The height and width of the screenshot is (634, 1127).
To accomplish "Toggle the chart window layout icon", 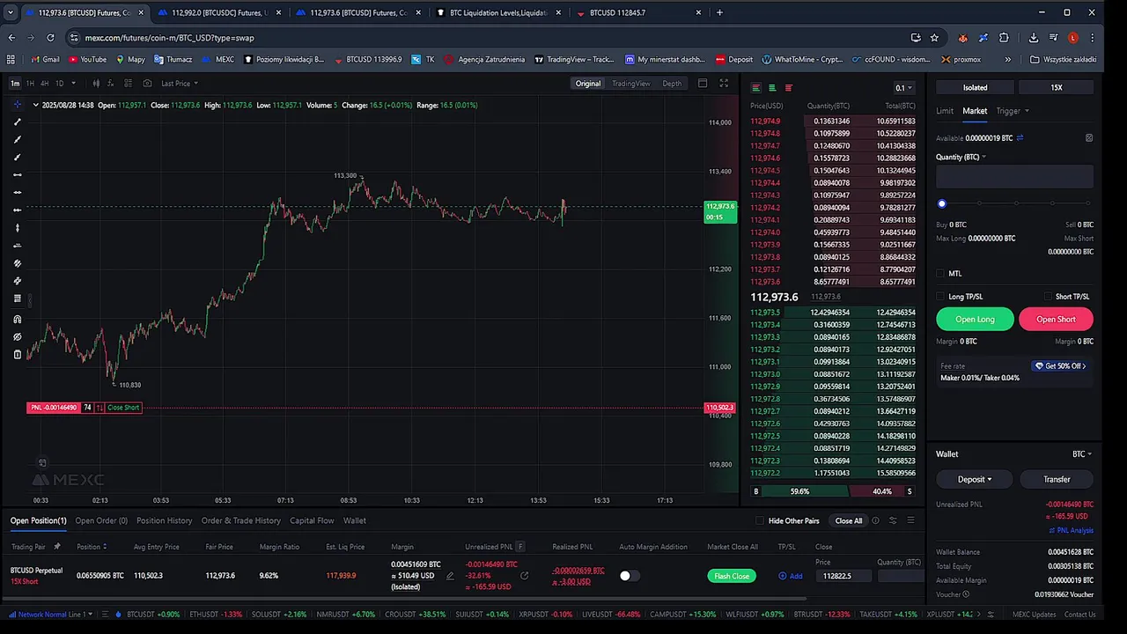I will point(703,84).
